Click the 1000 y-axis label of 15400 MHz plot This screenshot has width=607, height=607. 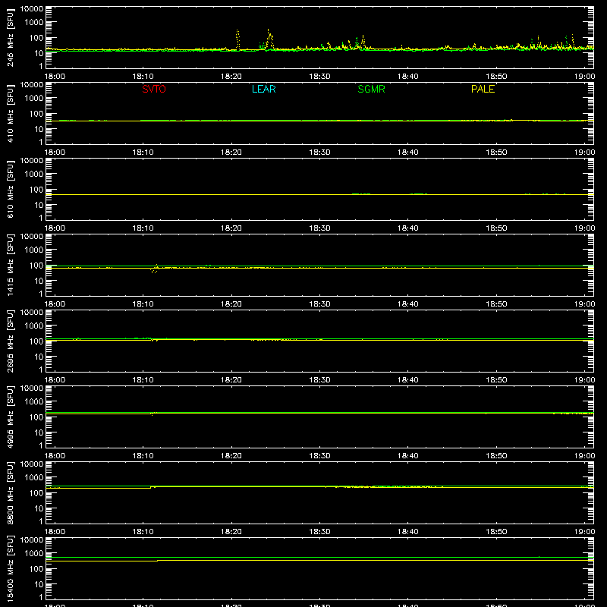pos(34,554)
